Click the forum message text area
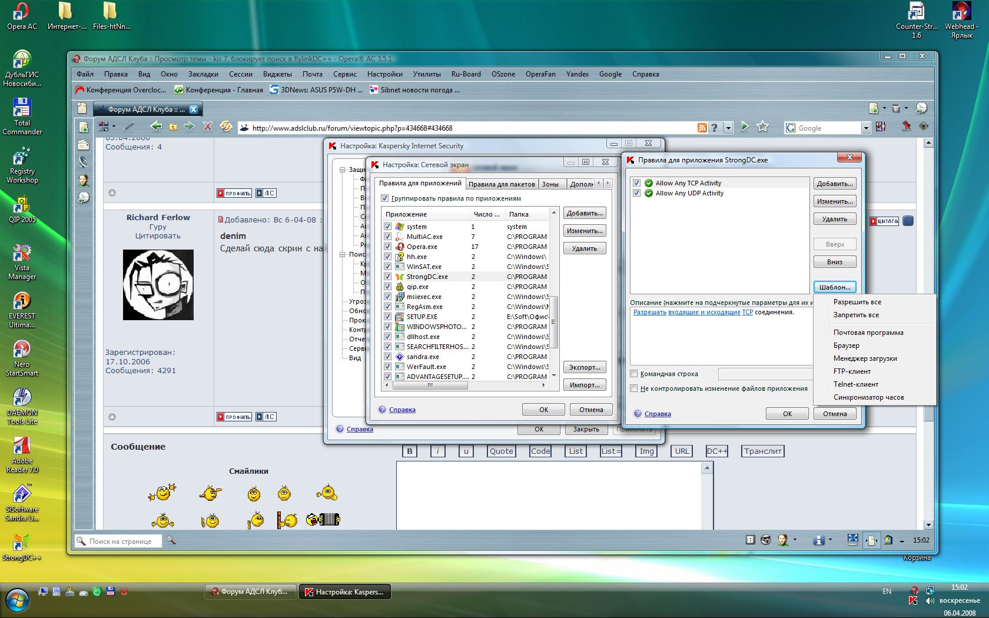The height and width of the screenshot is (618, 989). click(x=550, y=496)
